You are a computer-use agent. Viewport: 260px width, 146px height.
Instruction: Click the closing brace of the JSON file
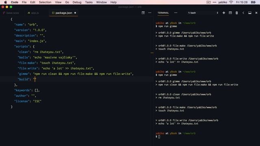point(12,107)
